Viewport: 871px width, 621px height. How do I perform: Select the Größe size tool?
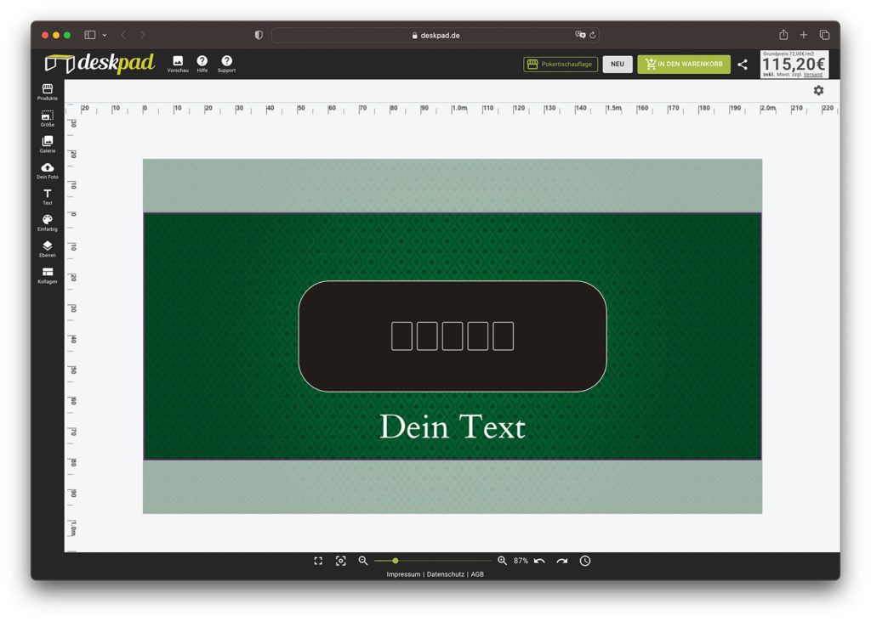pos(48,118)
